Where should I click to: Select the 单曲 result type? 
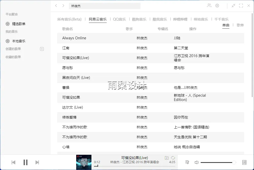pyautogui.click(x=226, y=25)
